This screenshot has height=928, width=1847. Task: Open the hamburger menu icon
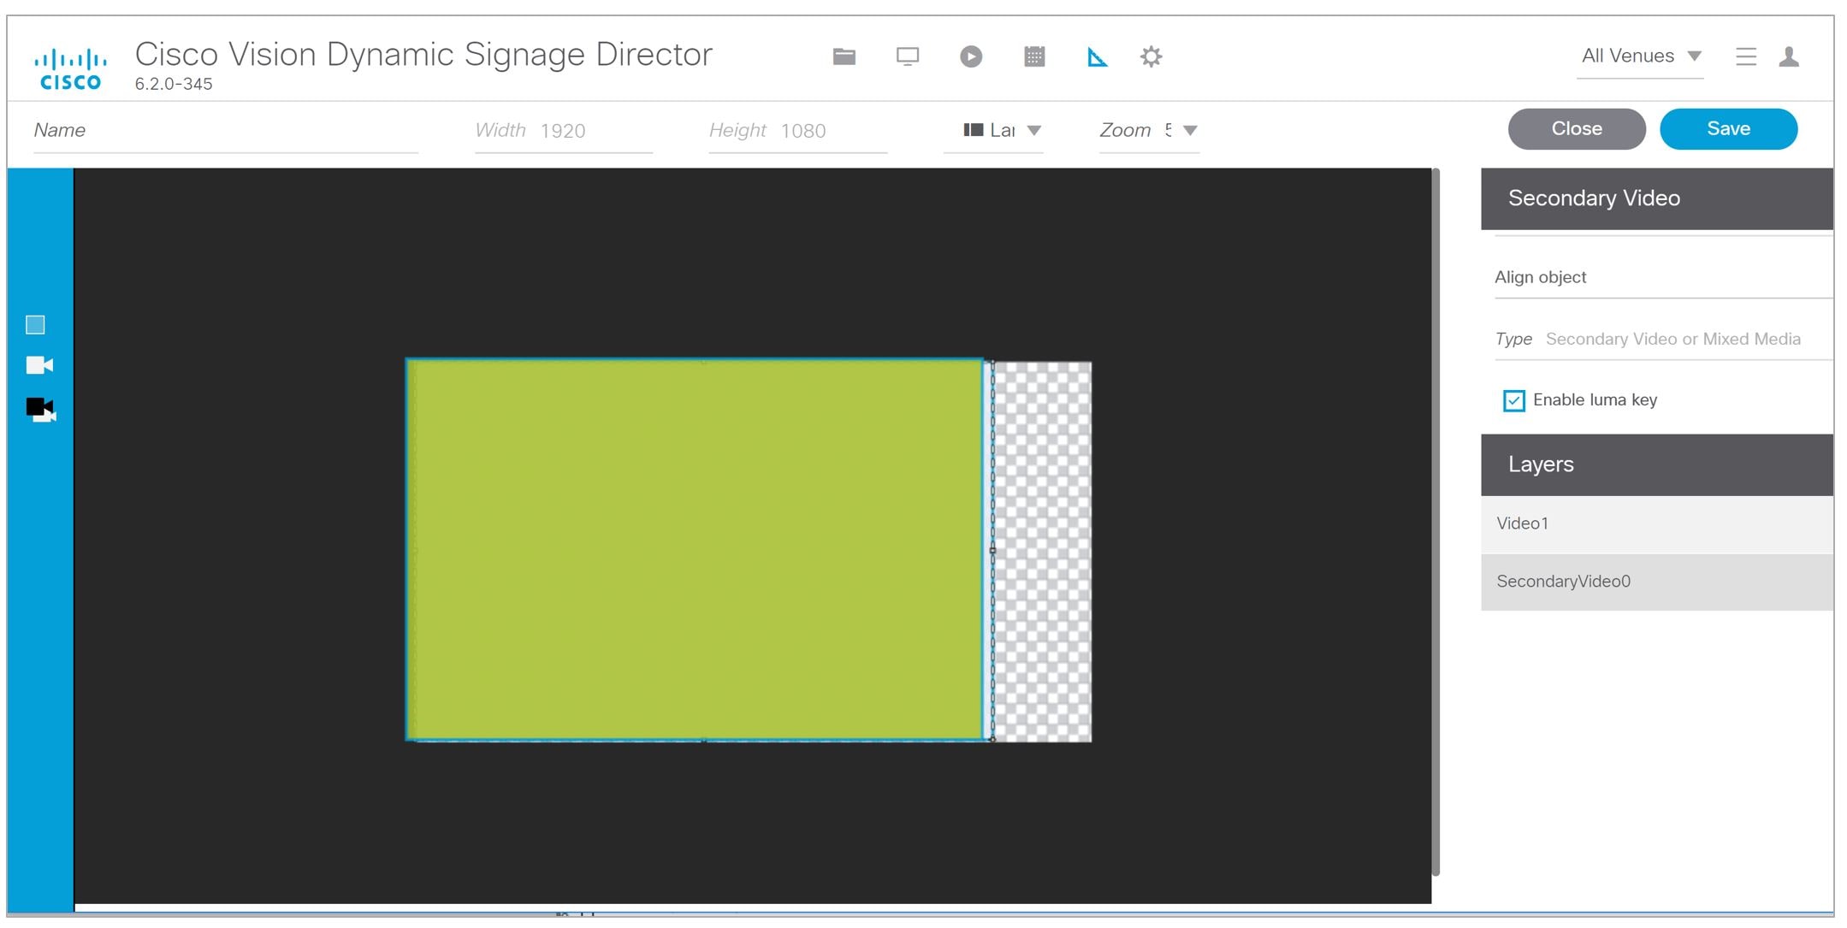[x=1745, y=56]
